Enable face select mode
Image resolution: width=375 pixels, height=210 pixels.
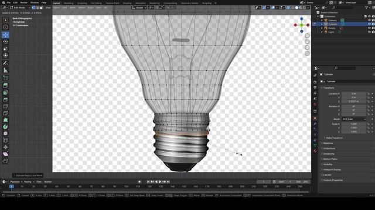[x=41, y=8]
